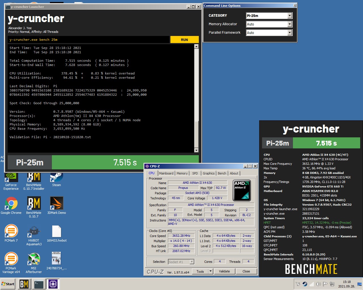This screenshot has height=290, width=363.
Task: Launch Steam desktop shortcut
Action: coord(56,180)
